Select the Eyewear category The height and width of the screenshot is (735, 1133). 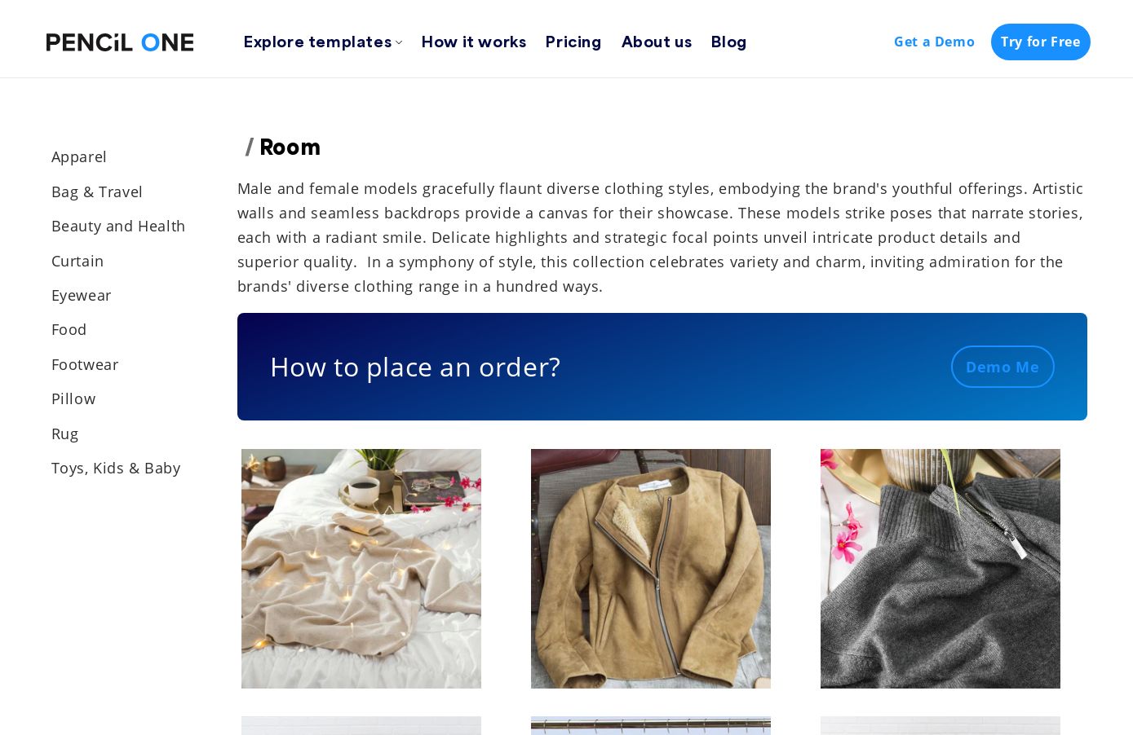click(82, 295)
